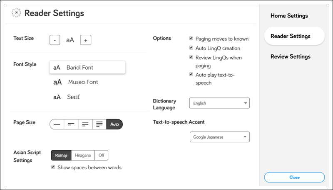Switch to Home Settings tab

point(289,16)
